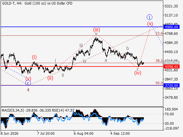Select the brown 4 wave label
The height and width of the screenshot is (137, 183).
(28, 90)
